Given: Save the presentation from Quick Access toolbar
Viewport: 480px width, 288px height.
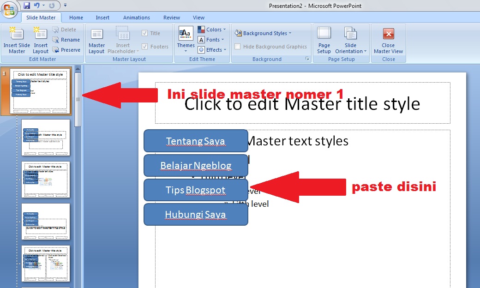Looking at the screenshot, I should (x=27, y=5).
